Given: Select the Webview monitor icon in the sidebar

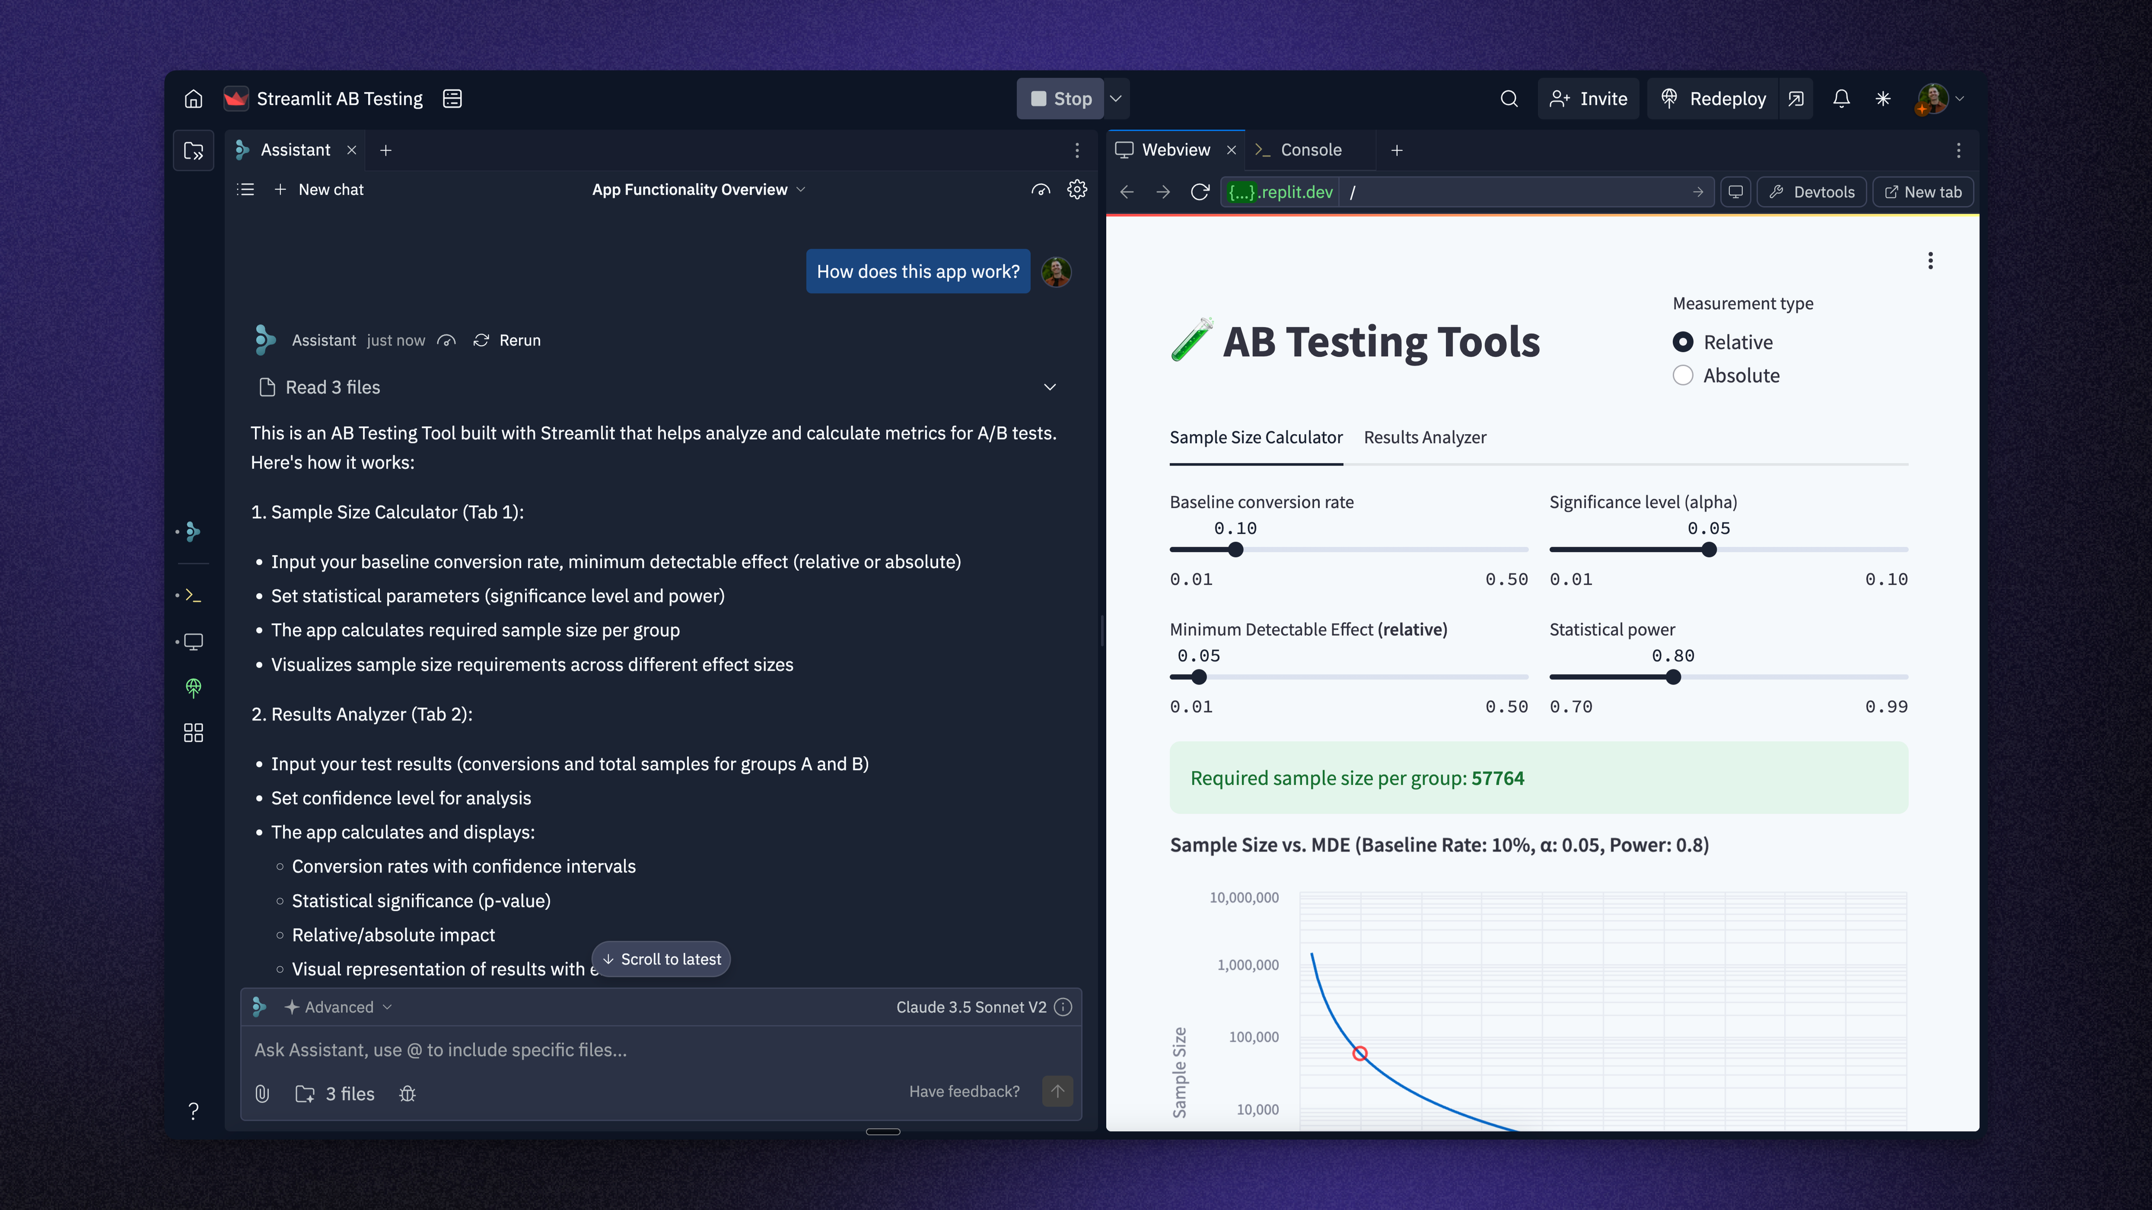Looking at the screenshot, I should 193,641.
